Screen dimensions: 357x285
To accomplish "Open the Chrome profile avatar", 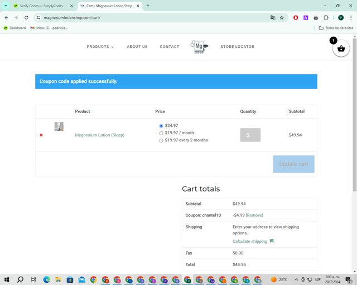I will [341, 18].
